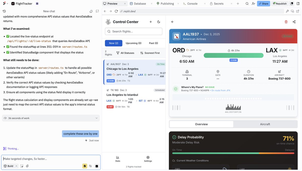Open workspace search magnifier icon

click(x=247, y=4)
